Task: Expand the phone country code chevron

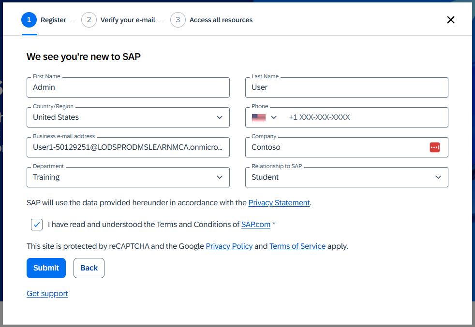Action: [x=274, y=117]
